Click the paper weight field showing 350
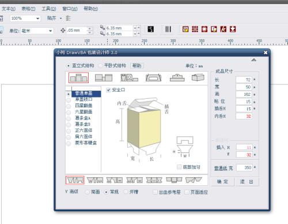 coord(244,167)
